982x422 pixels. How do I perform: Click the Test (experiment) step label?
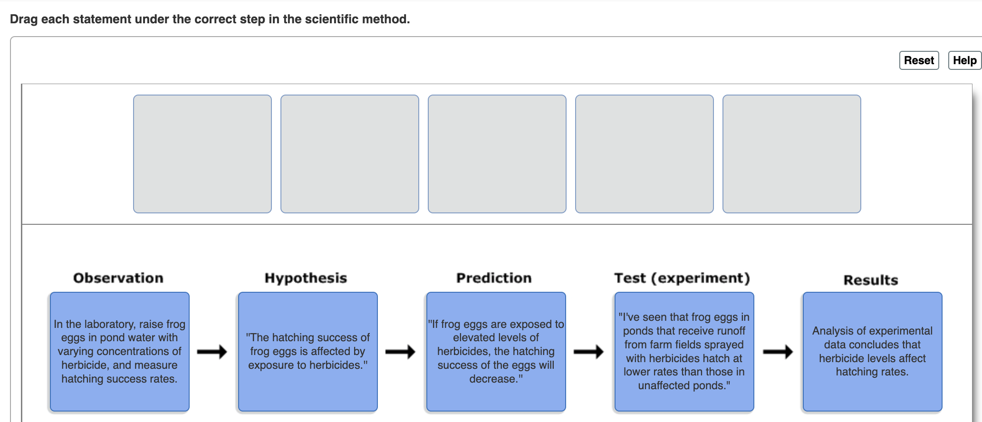point(683,278)
